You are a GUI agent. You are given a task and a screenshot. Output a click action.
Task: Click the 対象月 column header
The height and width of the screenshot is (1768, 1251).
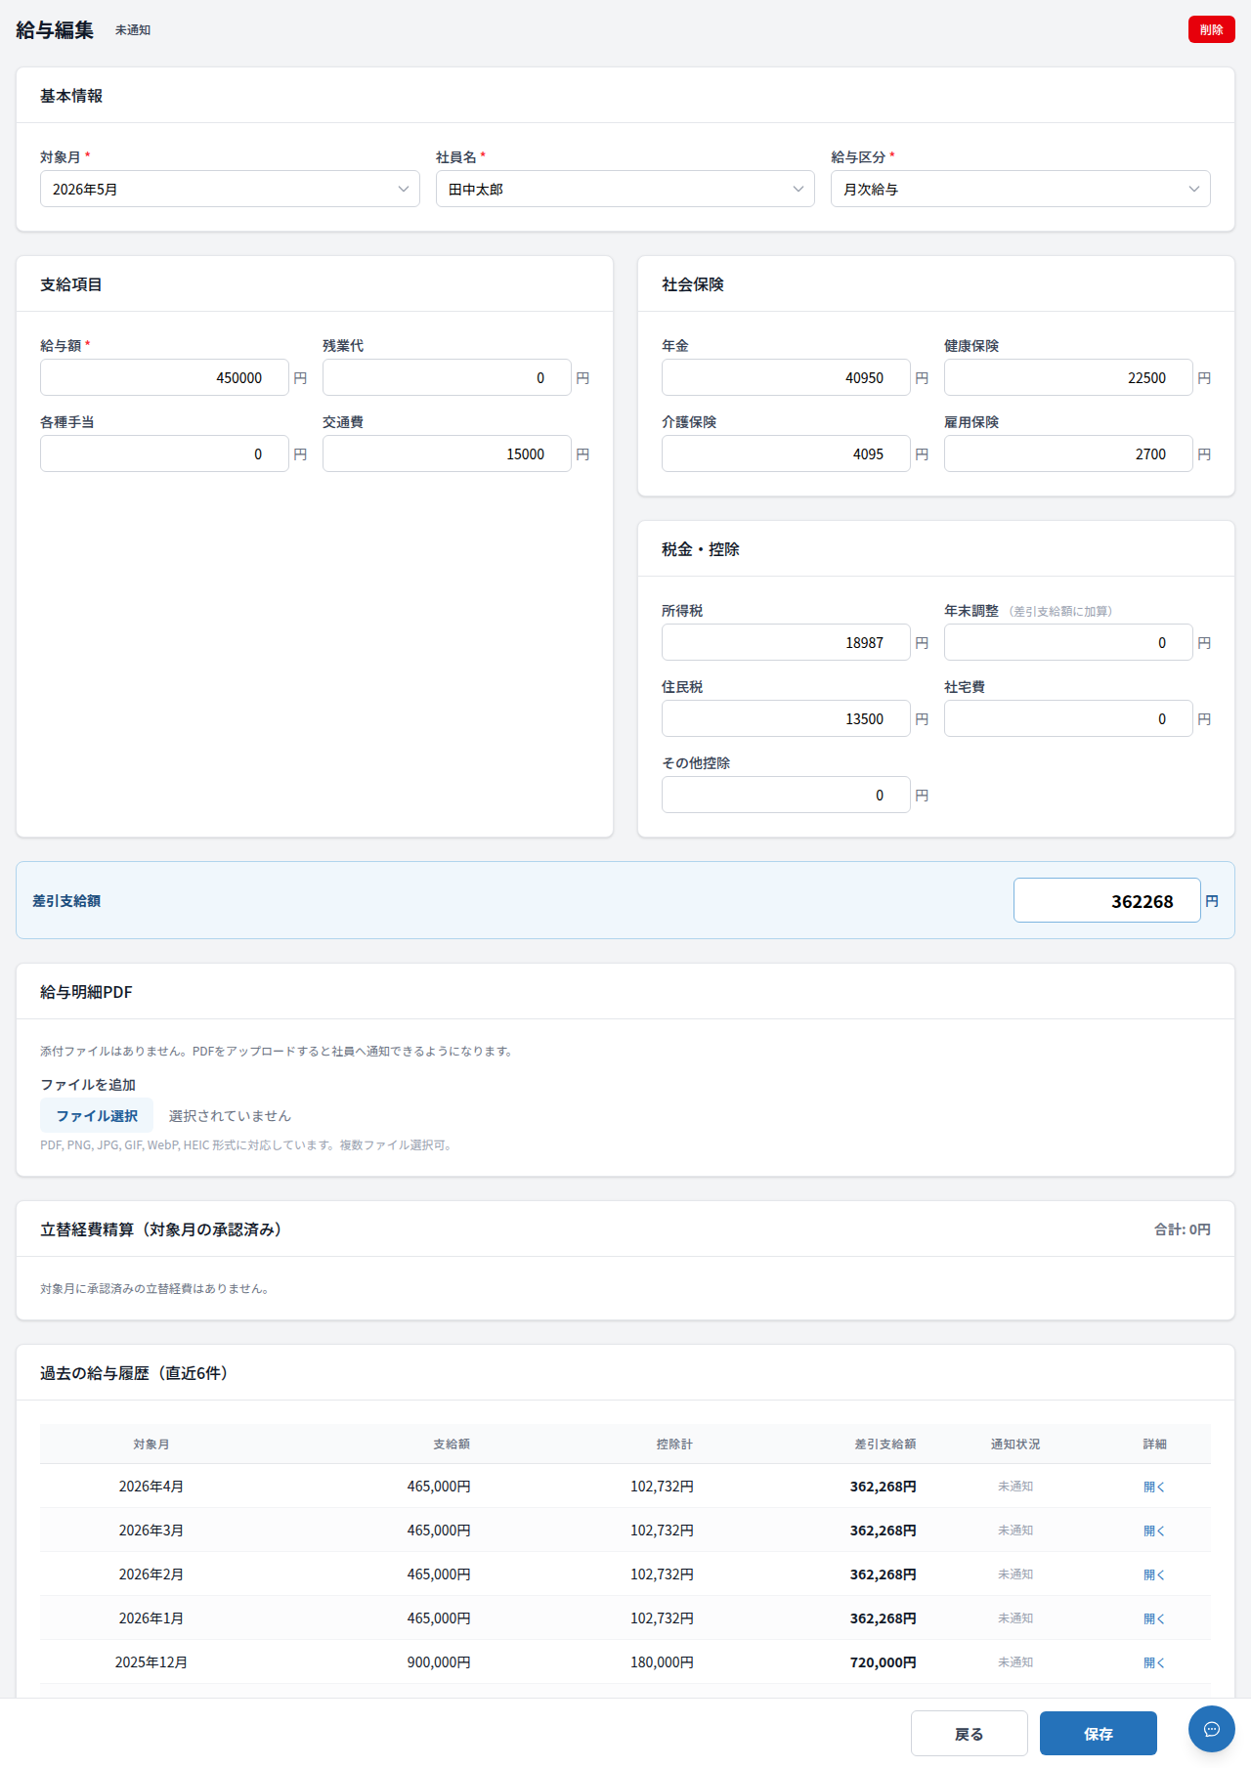click(151, 1444)
